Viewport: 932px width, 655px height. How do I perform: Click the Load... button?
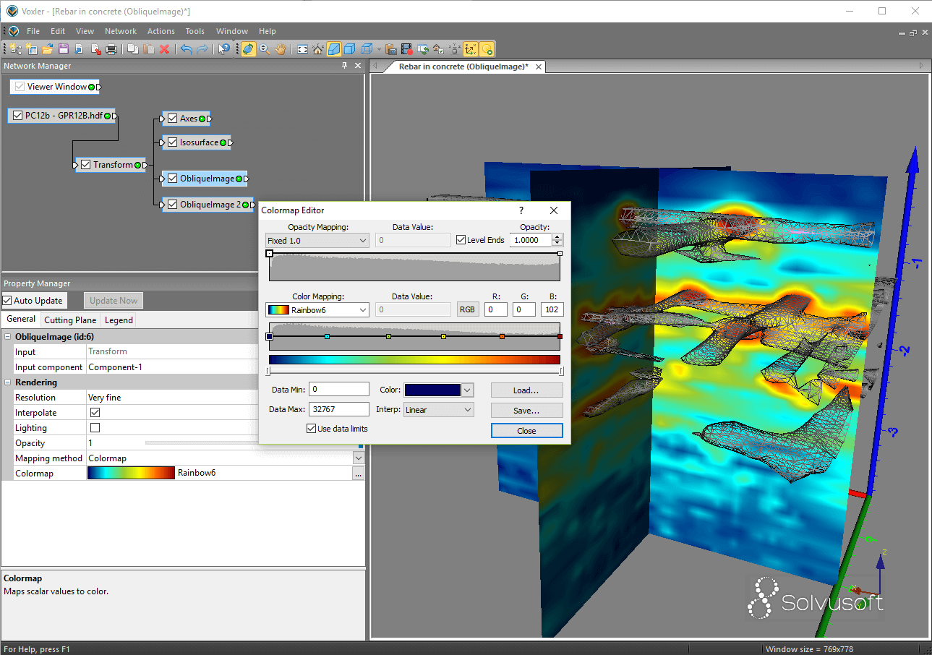tap(526, 390)
